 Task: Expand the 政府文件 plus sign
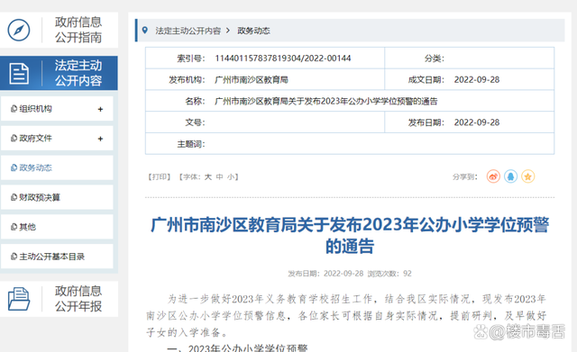pyautogui.click(x=100, y=139)
